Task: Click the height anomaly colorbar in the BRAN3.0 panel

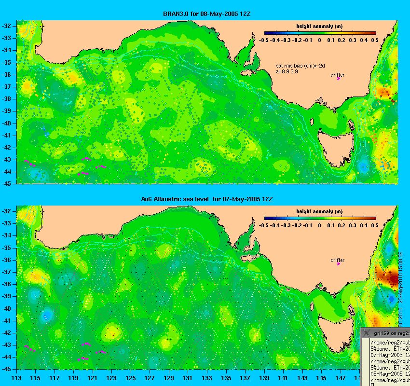Action: (320, 33)
